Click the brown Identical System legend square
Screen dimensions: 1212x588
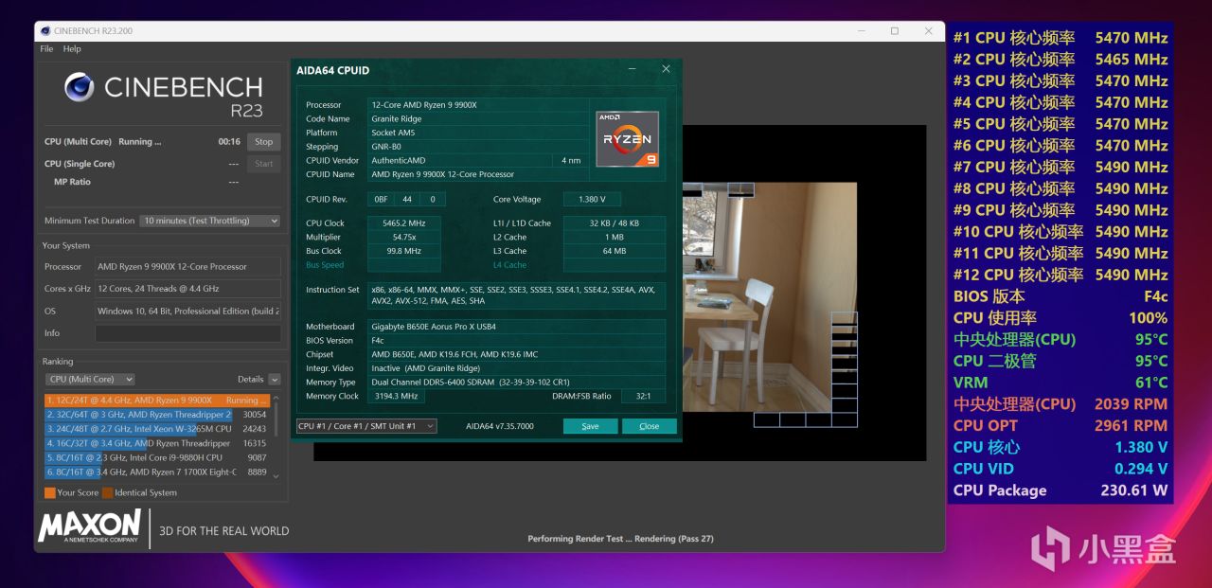(x=107, y=492)
